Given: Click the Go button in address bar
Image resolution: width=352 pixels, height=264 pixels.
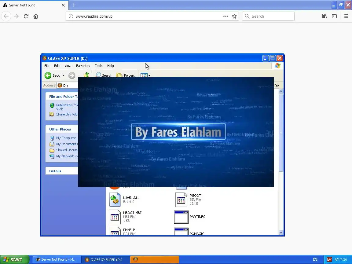Looking at the screenshot, I should (x=277, y=85).
